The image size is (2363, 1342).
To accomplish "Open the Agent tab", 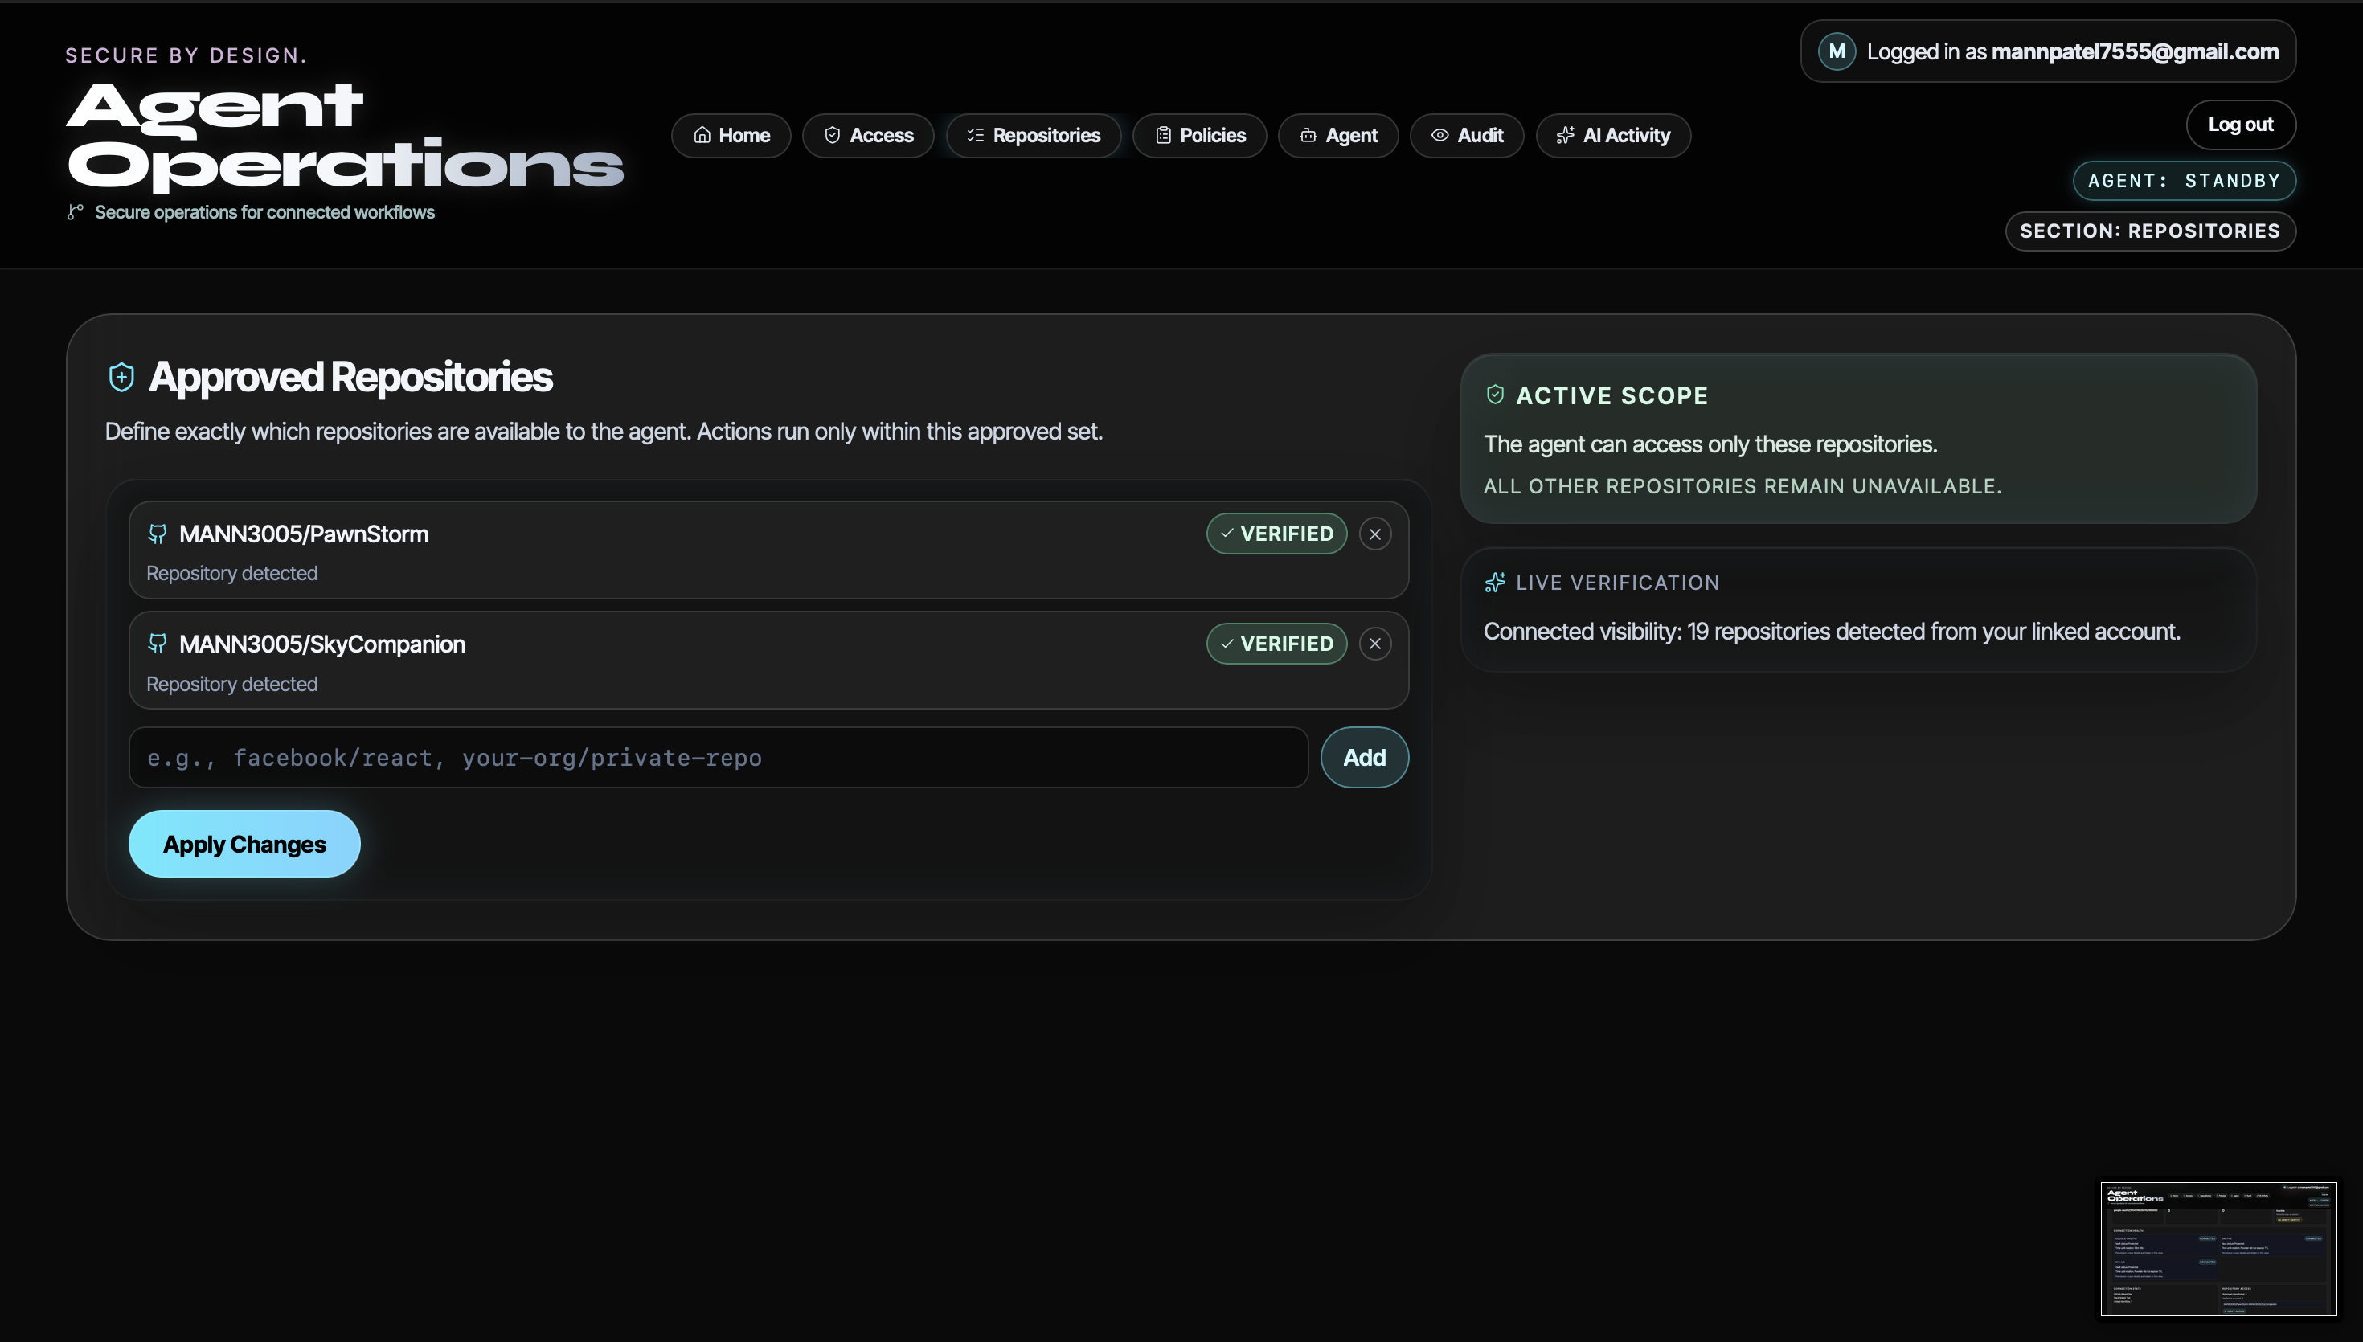I will tap(1337, 136).
